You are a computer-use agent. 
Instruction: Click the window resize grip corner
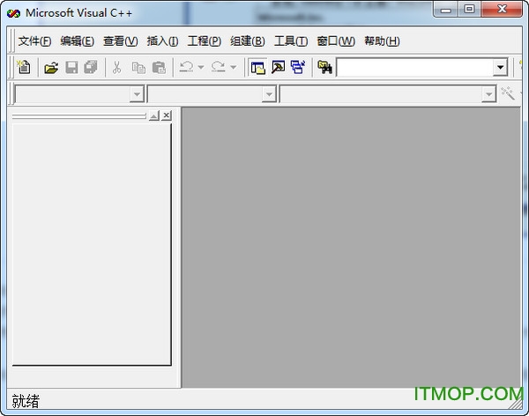[x=516, y=403]
